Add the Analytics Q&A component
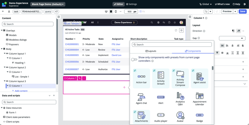 180,99
